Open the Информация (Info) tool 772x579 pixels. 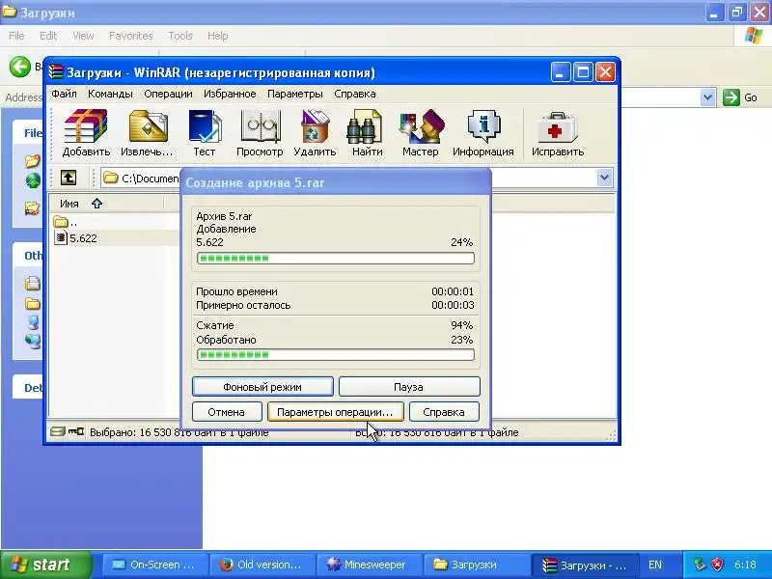coord(483,133)
